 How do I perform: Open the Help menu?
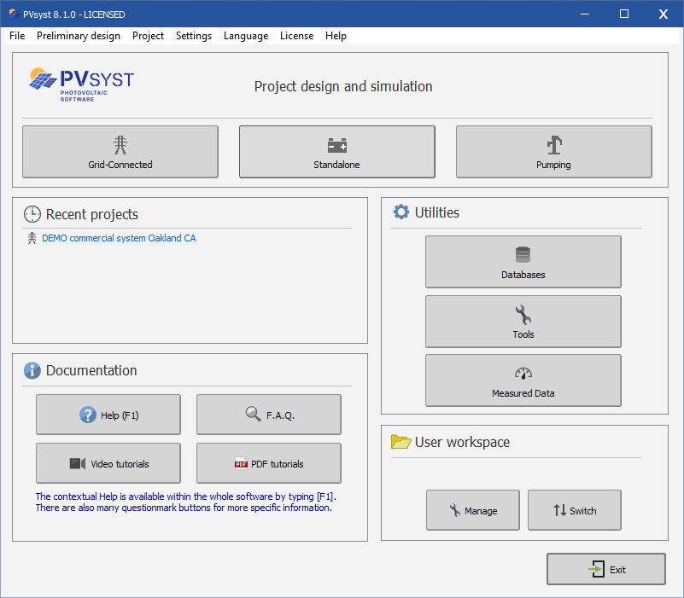[336, 36]
